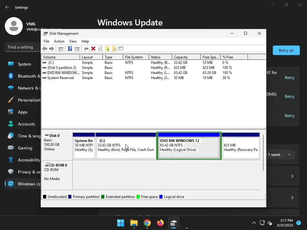Expand the pause for 1 week dropdown
Viewport: 307px width, 230px height.
(x=289, y=155)
